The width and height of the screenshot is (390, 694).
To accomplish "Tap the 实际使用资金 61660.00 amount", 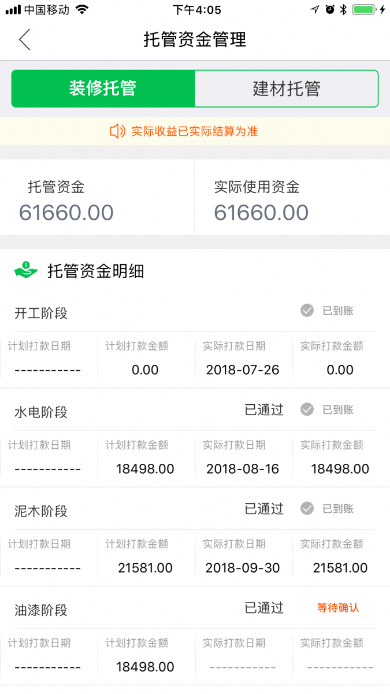I will [x=261, y=212].
